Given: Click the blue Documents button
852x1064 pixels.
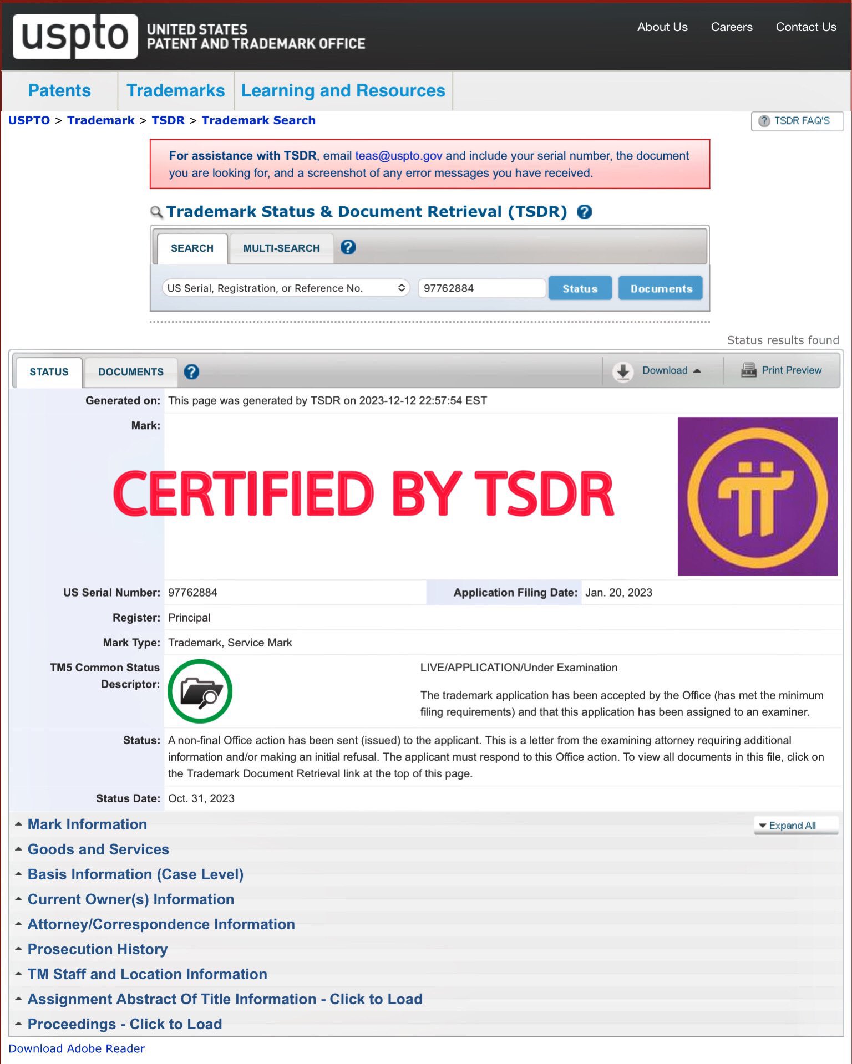Looking at the screenshot, I should point(661,288).
